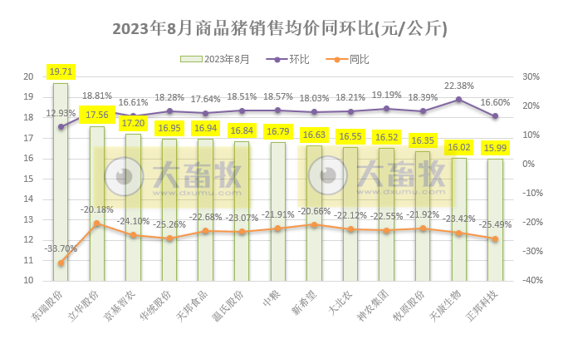Click the -21.91% 同比 label
The image size is (568, 339).
point(278,214)
